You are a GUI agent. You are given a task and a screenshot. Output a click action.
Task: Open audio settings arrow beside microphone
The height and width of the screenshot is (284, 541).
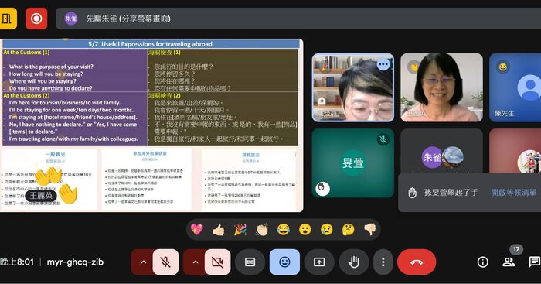[x=143, y=262]
